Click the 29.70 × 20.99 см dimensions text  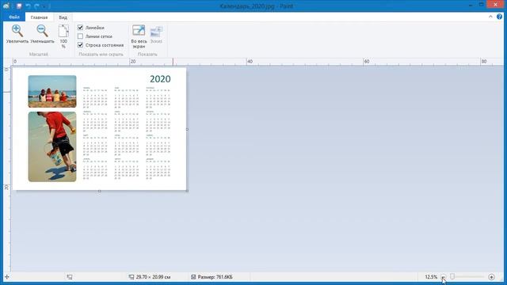click(153, 277)
